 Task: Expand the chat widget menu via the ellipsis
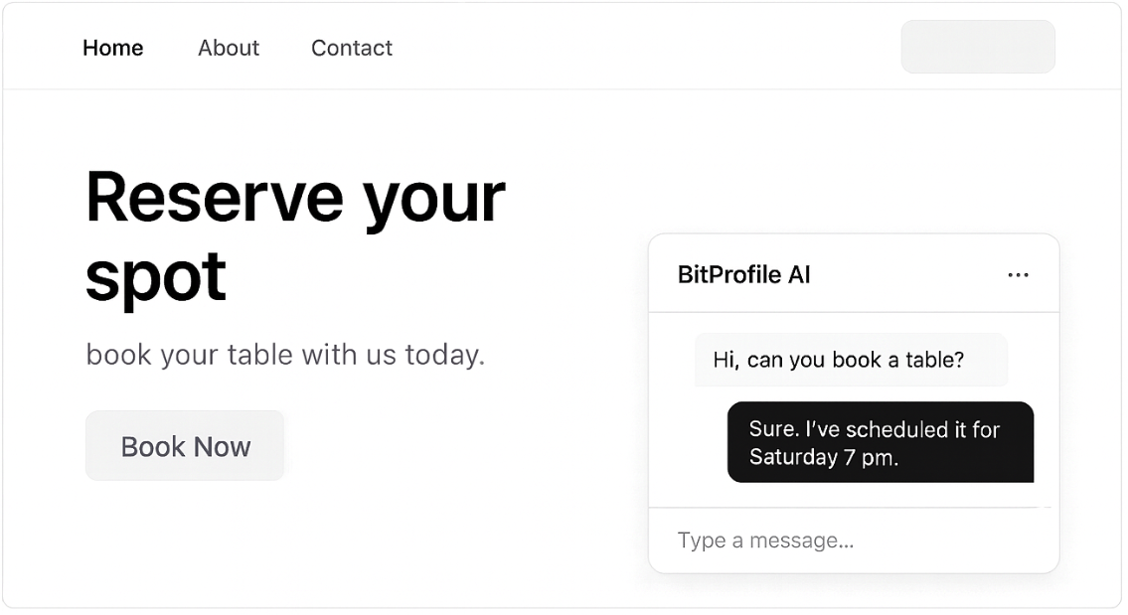[1018, 274]
